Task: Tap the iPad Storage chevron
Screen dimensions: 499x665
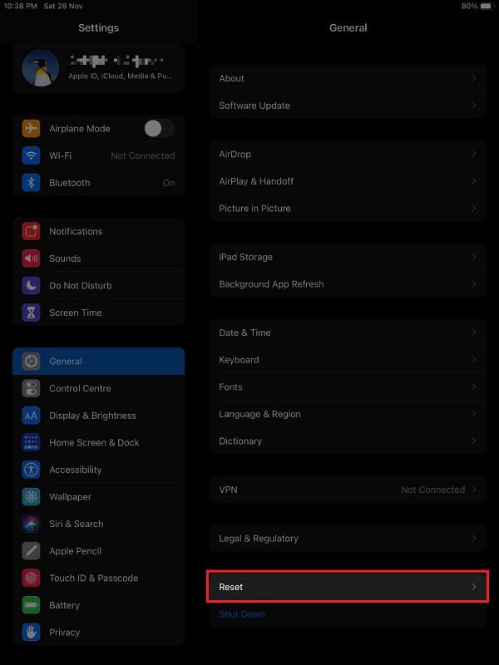Action: point(474,257)
